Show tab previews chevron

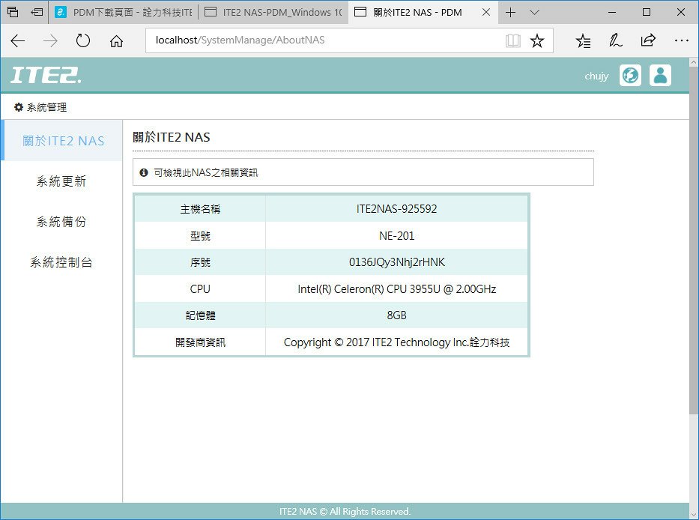coord(534,12)
